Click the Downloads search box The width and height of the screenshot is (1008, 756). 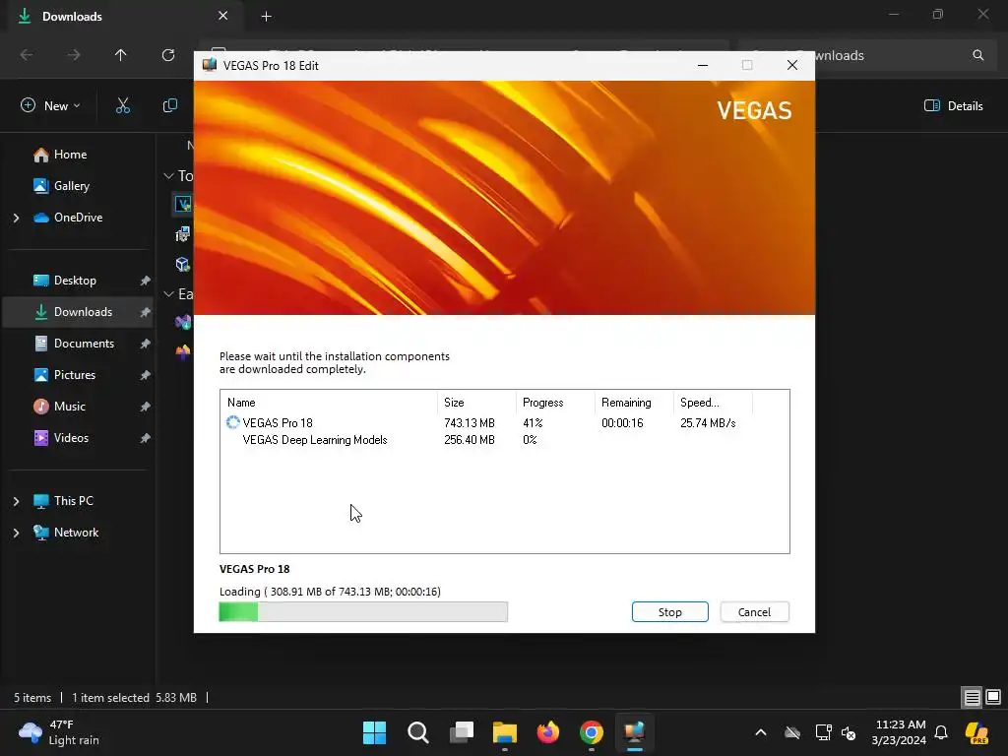(866, 55)
